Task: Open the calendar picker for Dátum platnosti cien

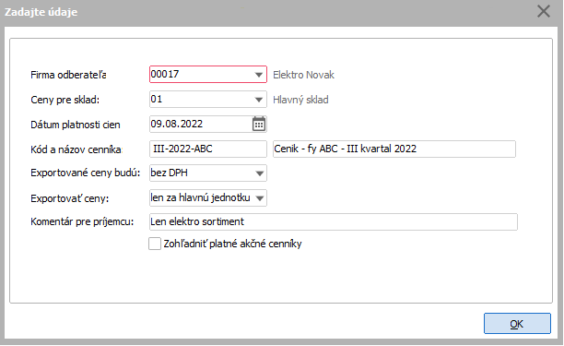Action: pos(259,125)
